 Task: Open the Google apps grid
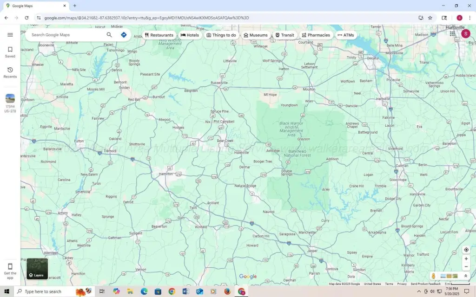click(x=452, y=34)
